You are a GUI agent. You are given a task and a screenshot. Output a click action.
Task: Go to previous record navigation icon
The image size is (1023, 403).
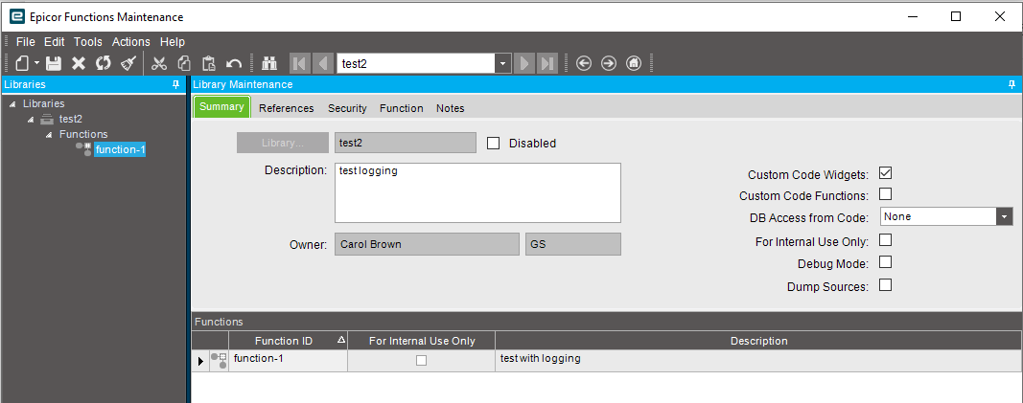(x=323, y=63)
